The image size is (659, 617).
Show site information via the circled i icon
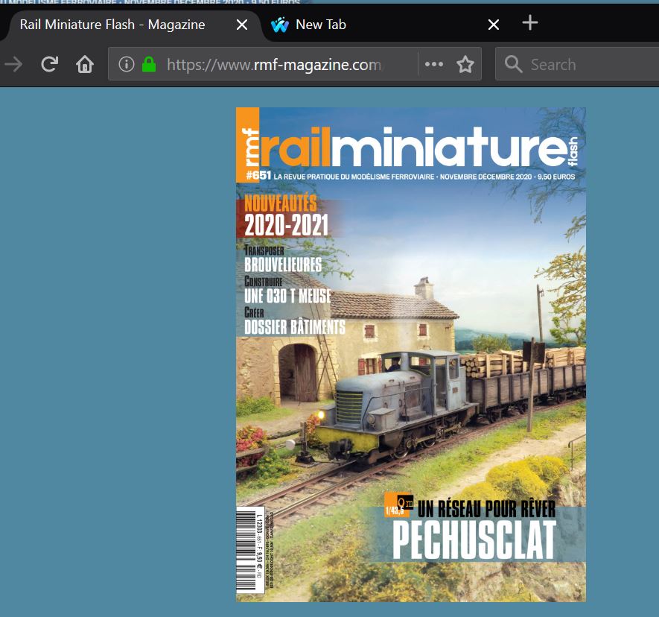coord(127,65)
